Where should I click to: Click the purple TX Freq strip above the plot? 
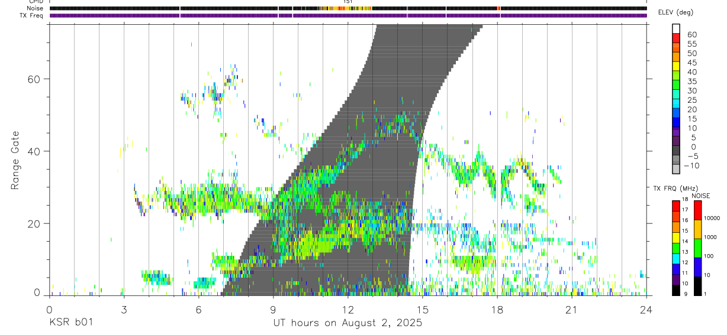(x=348, y=15)
